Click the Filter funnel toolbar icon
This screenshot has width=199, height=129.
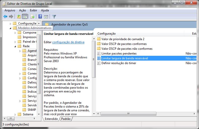click(x=54, y=17)
